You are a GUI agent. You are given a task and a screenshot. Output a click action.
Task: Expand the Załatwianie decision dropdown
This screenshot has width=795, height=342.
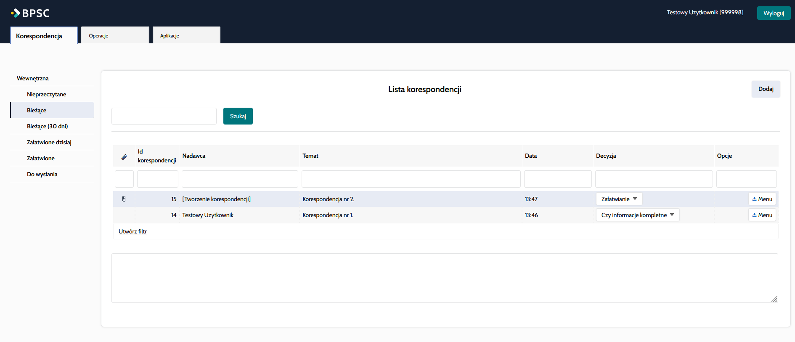619,199
